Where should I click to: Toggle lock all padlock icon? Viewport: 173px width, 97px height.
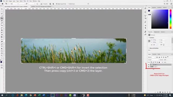click(159, 62)
